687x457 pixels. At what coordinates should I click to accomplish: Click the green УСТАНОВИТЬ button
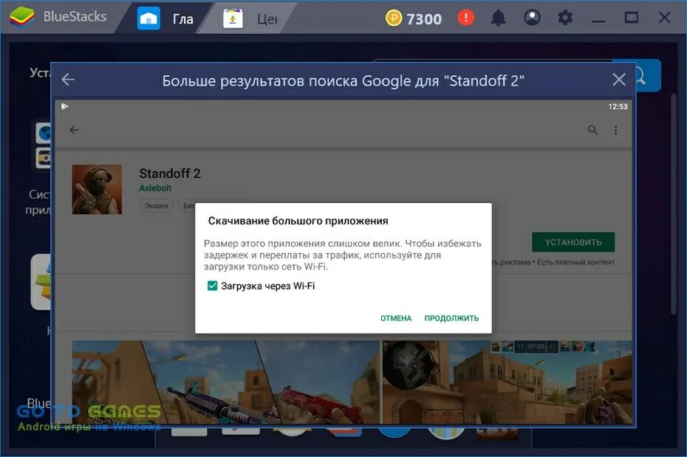573,242
